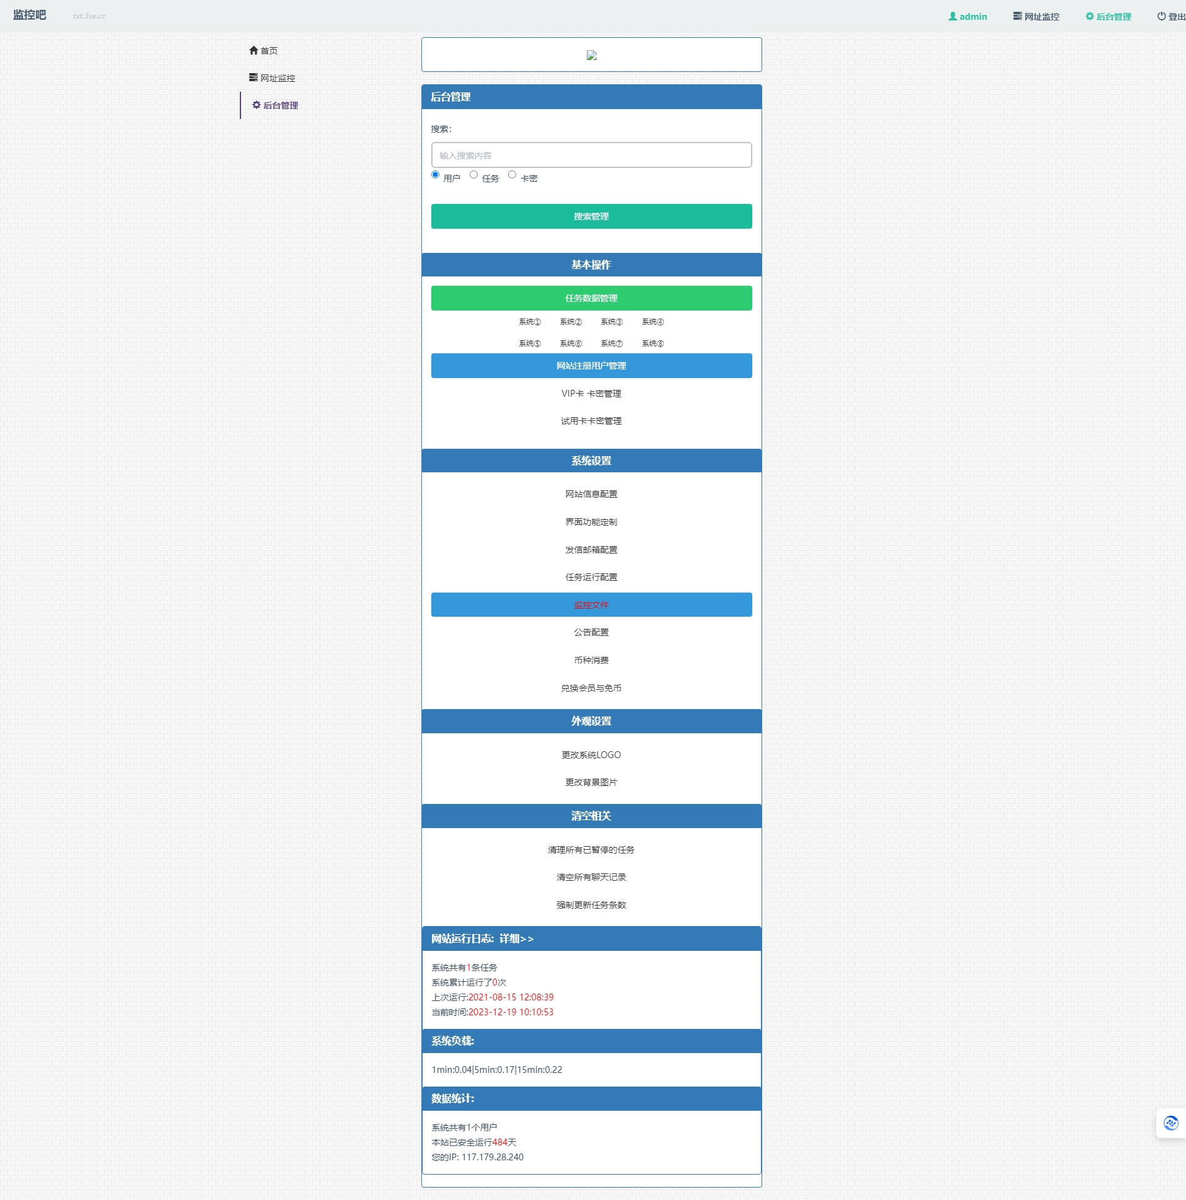Click the header 后台管理 gear icon
The width and height of the screenshot is (1186, 1200).
point(1089,17)
